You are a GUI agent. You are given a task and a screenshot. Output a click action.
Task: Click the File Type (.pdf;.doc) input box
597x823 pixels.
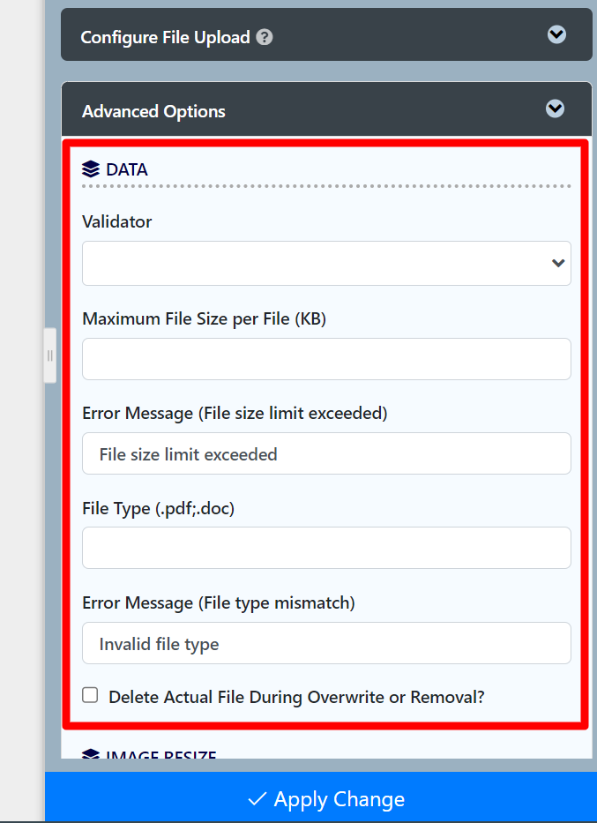(x=326, y=548)
